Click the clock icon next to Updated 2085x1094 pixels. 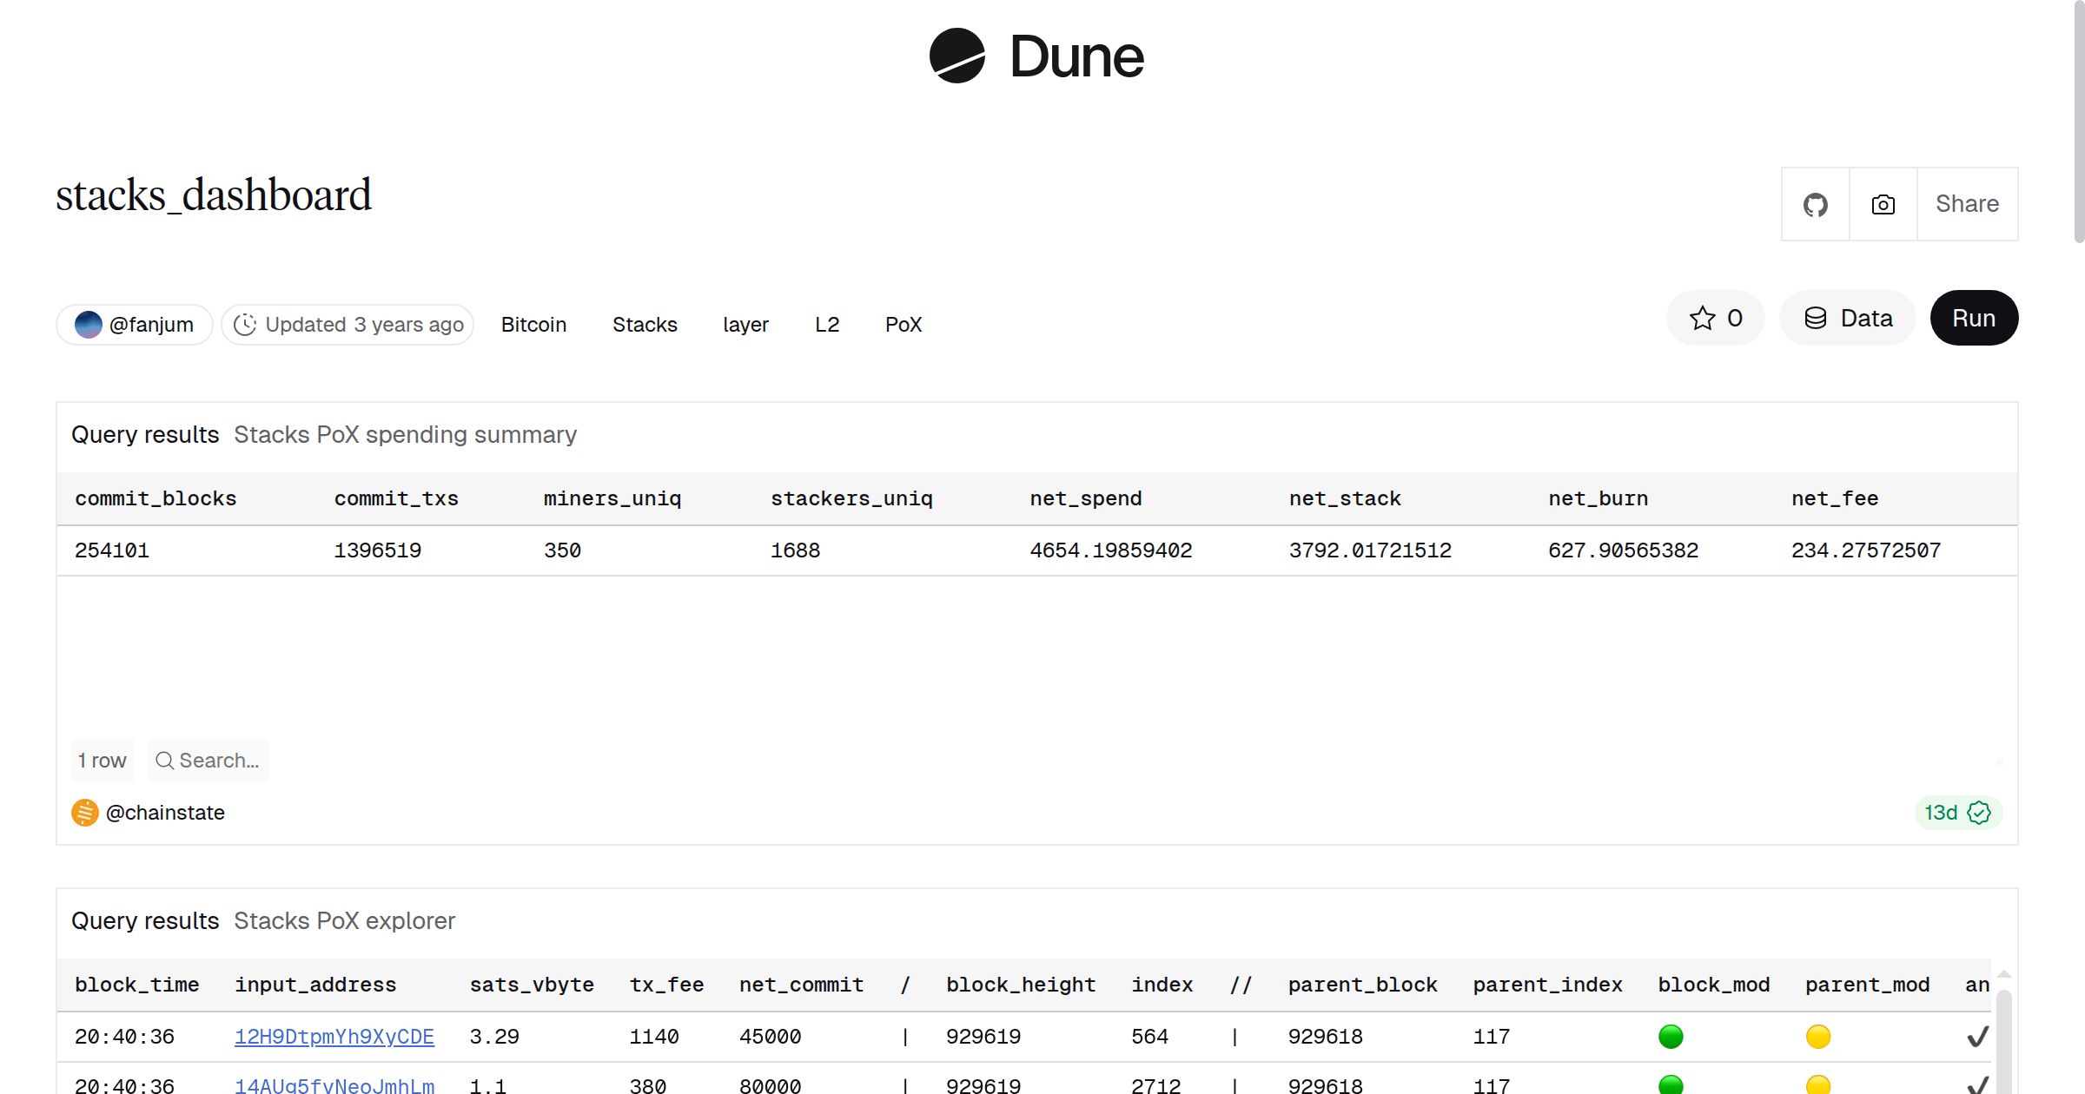(x=246, y=324)
